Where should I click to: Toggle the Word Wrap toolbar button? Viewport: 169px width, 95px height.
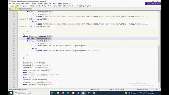[59, 6]
